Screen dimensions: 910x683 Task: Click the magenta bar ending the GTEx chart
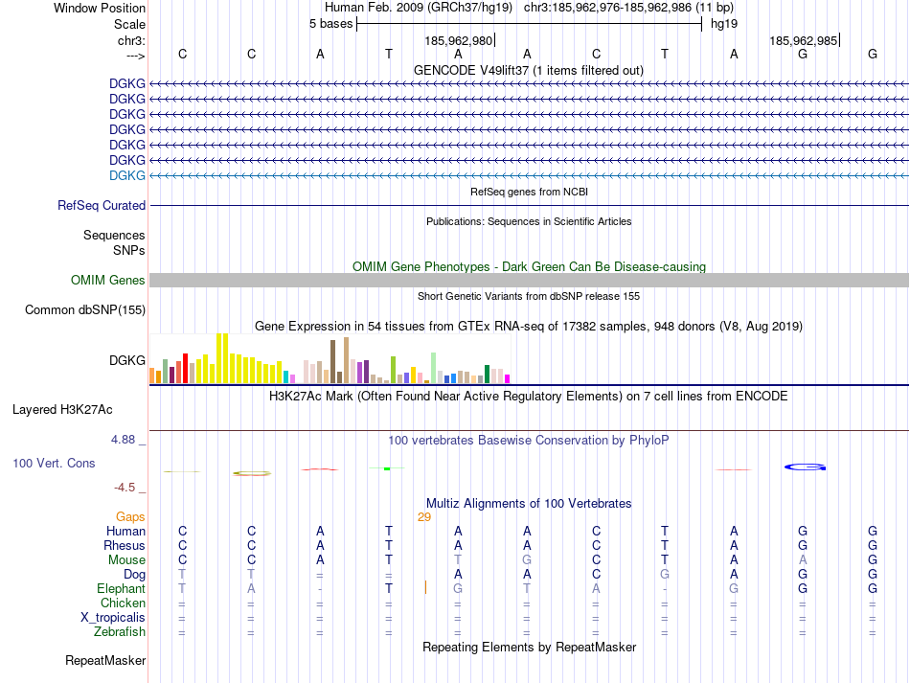(x=508, y=379)
